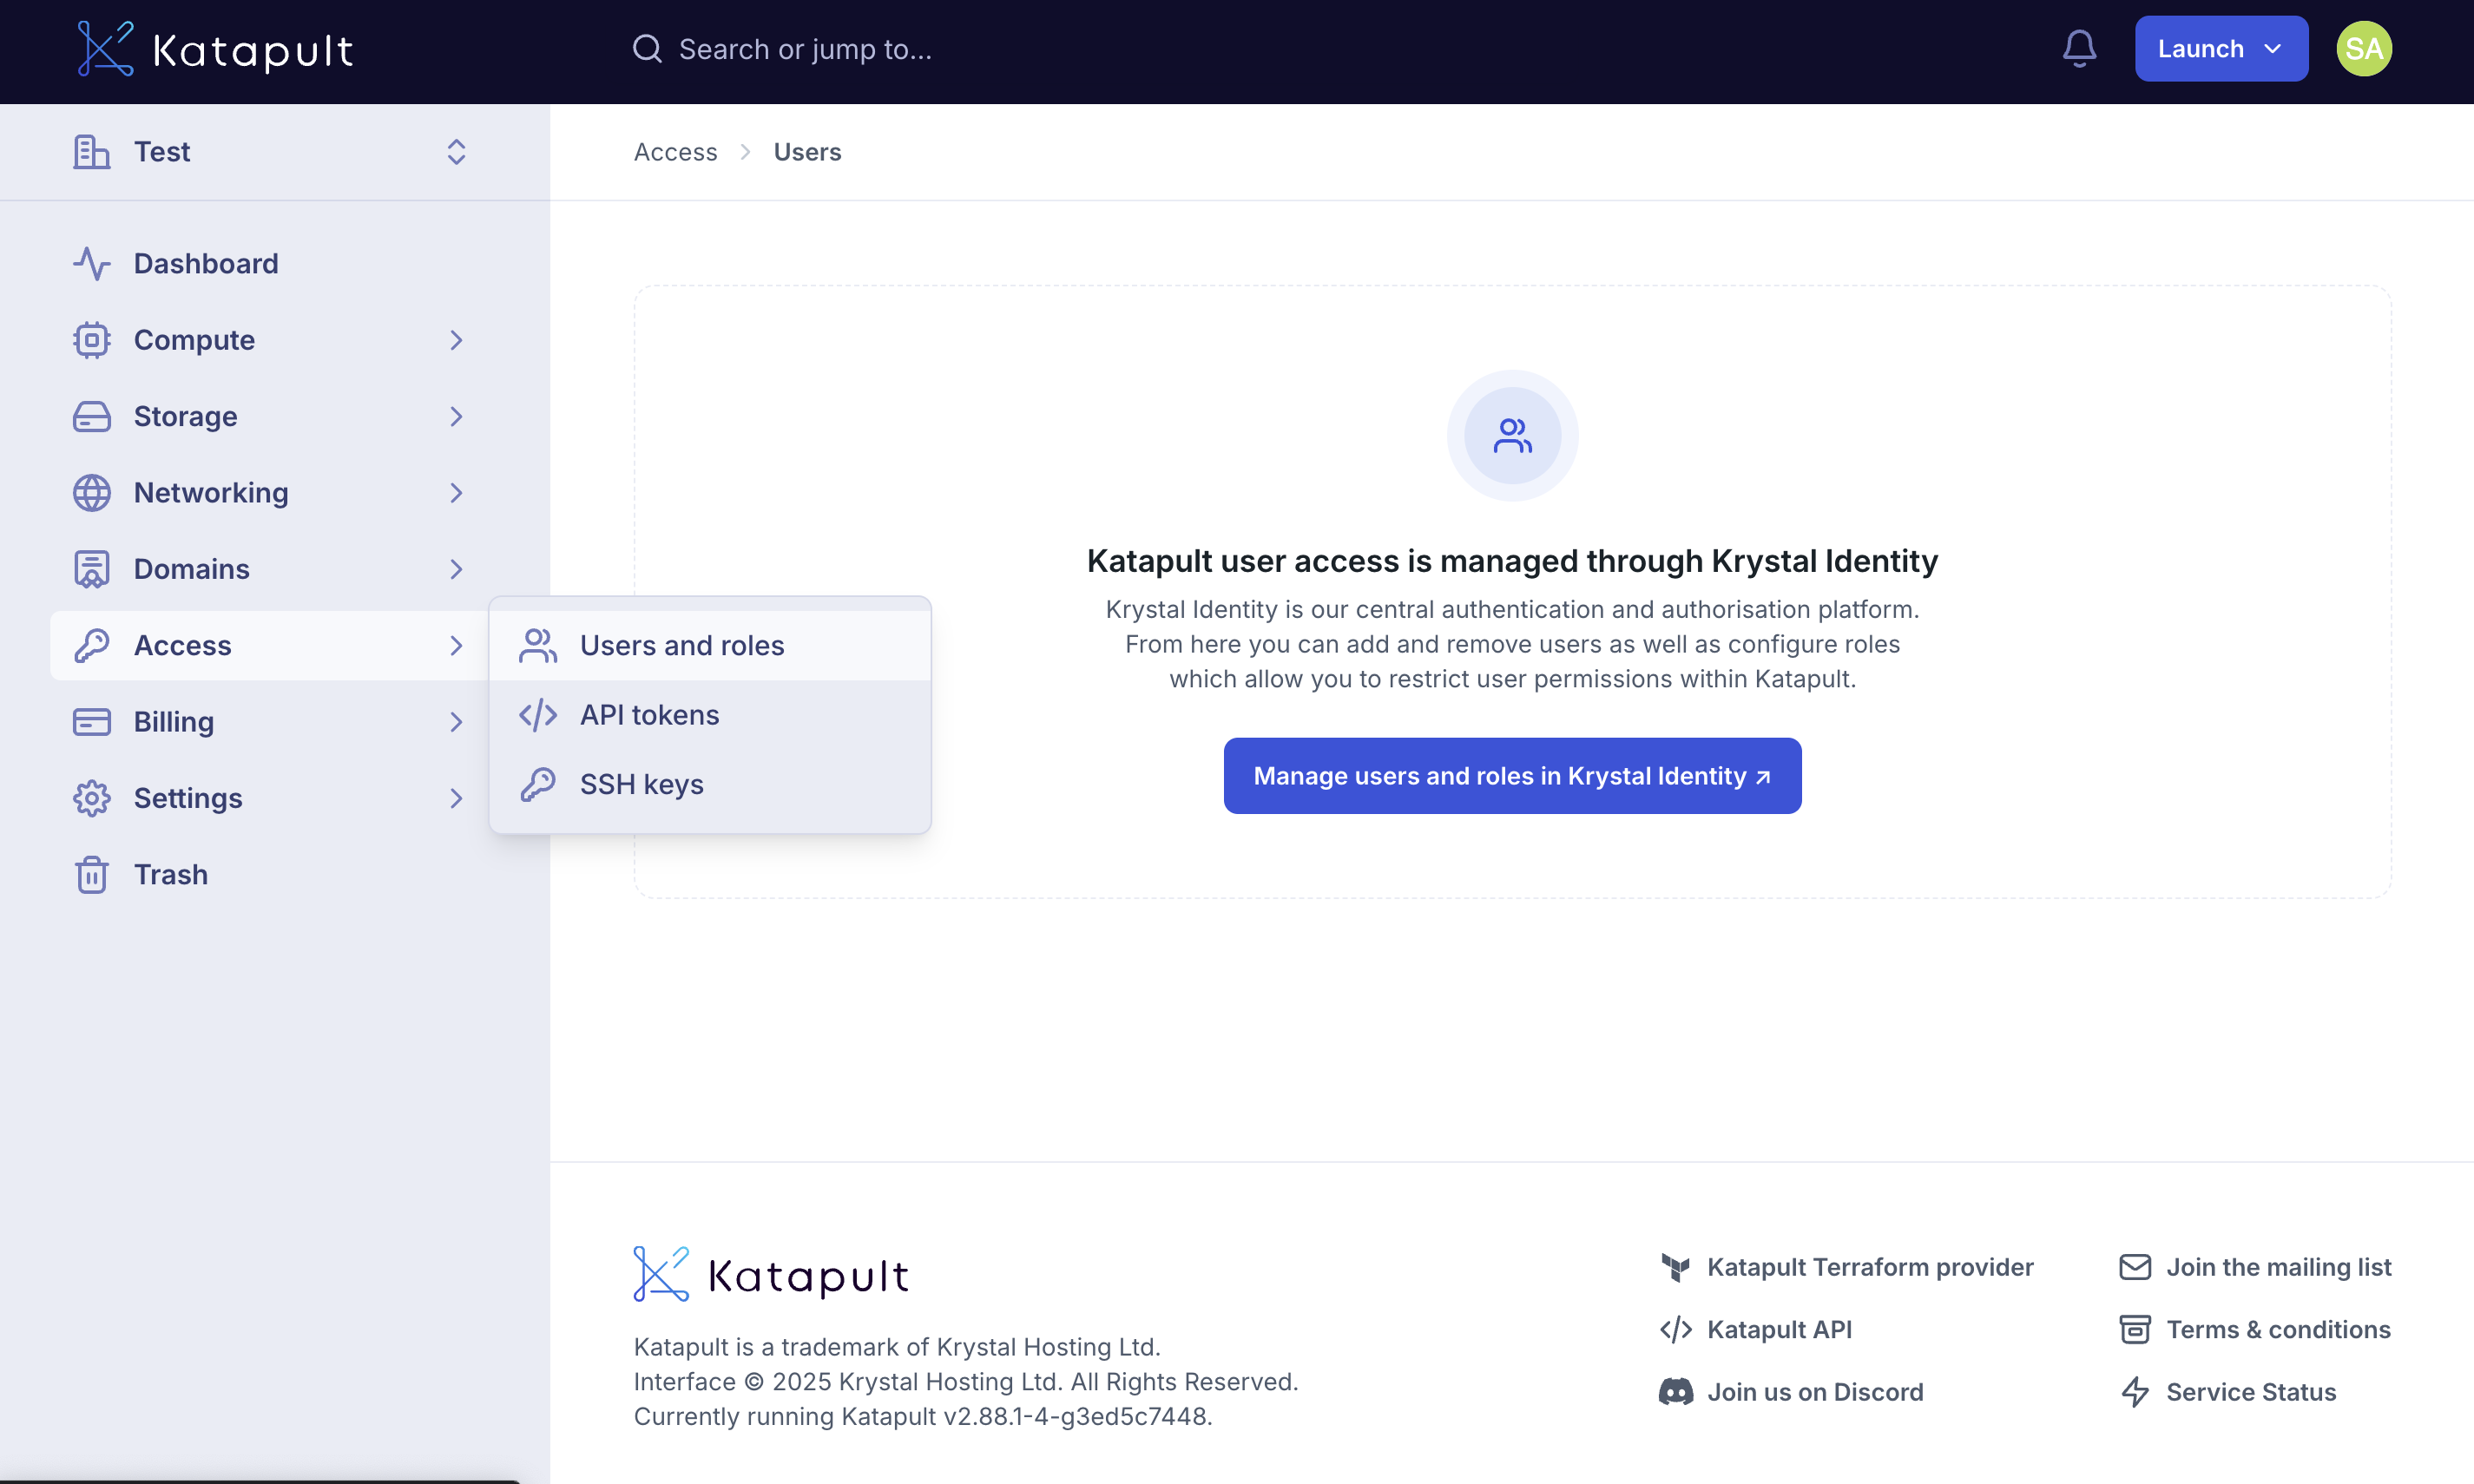
Task: Open the Test organization switcher arrows
Action: tap(456, 152)
